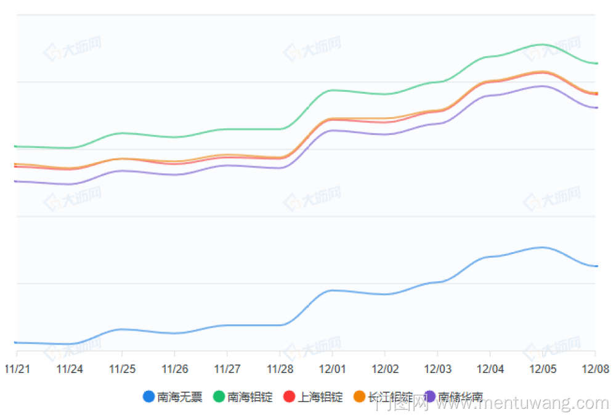
Task: Select the 11/28 x-axis tick label
Action: pyautogui.click(x=280, y=369)
